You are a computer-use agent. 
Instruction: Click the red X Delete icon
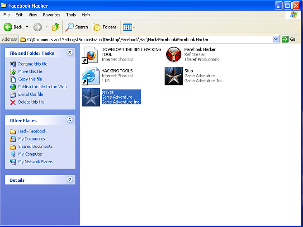(x=13, y=102)
